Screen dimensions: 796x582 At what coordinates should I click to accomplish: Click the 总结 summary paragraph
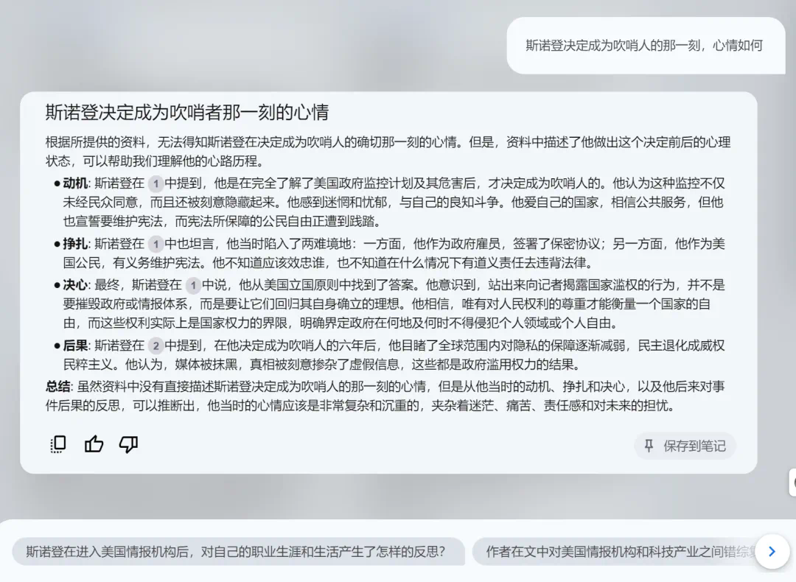(x=385, y=396)
